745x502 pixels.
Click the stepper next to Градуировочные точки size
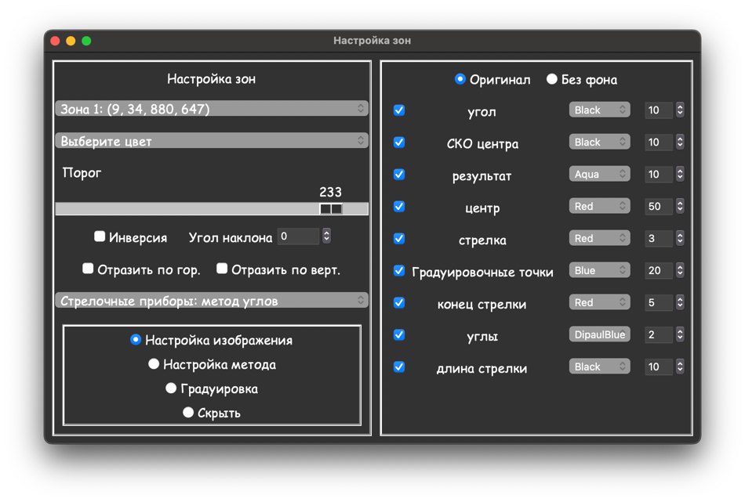[680, 271]
